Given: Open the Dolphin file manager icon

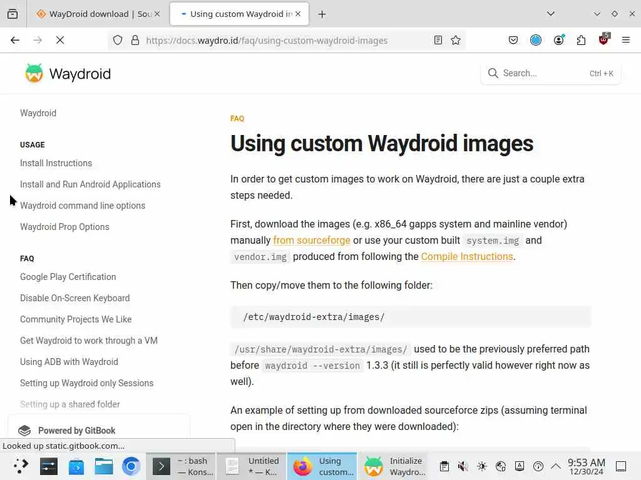Looking at the screenshot, I should pos(104,466).
